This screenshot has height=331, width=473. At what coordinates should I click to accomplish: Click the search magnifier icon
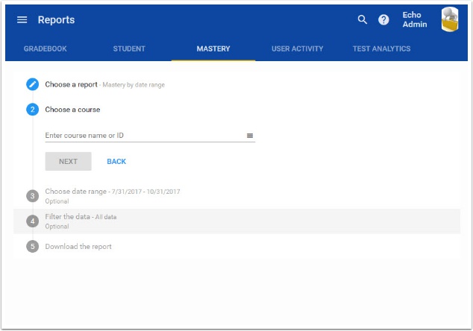click(x=363, y=20)
